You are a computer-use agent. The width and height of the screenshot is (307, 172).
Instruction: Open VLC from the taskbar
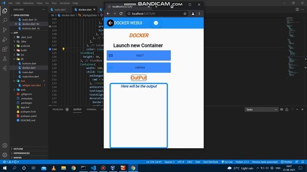[x=53, y=168]
